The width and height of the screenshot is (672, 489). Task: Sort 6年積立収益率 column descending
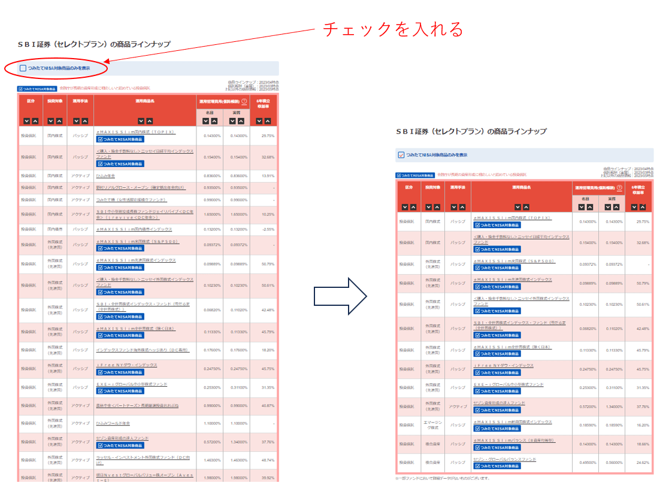coord(259,121)
